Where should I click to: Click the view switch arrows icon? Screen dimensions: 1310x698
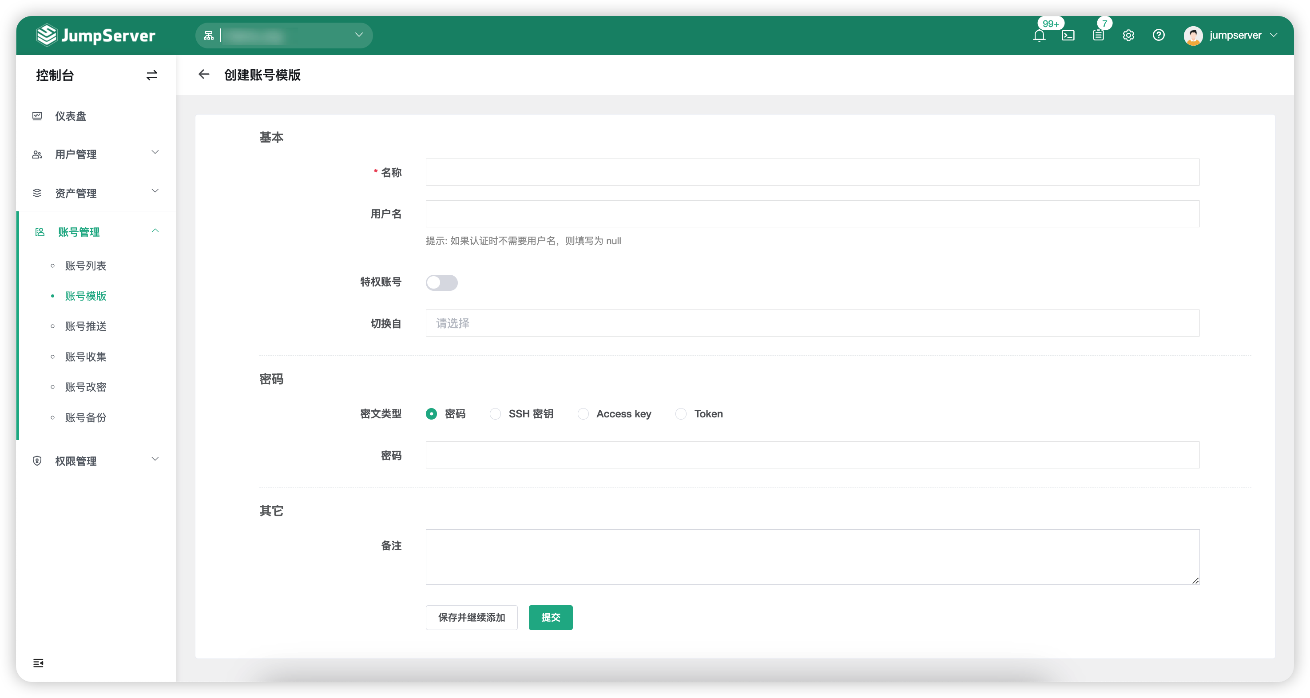click(151, 75)
